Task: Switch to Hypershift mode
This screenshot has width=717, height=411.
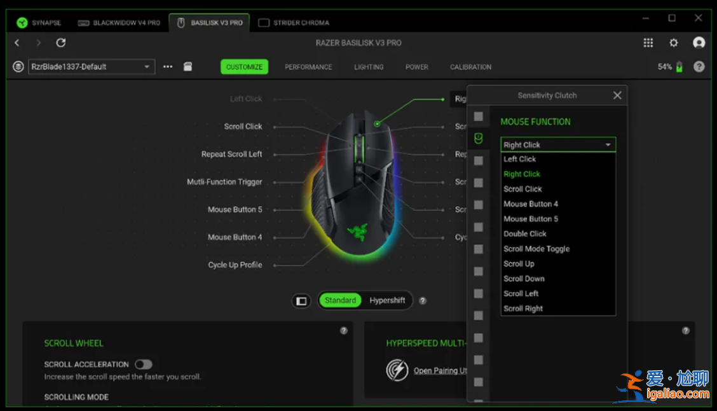Action: (x=387, y=301)
